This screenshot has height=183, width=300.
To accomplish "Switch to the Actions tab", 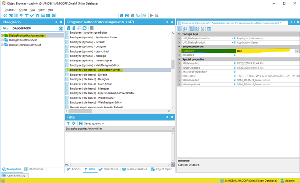I will tap(74, 169).
